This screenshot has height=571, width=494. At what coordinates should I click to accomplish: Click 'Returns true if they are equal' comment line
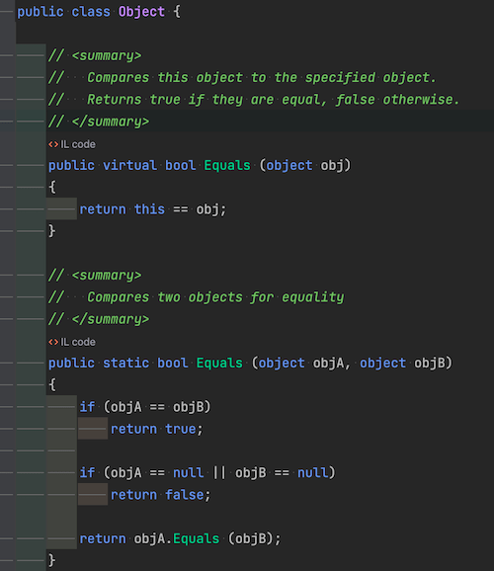coord(274,100)
